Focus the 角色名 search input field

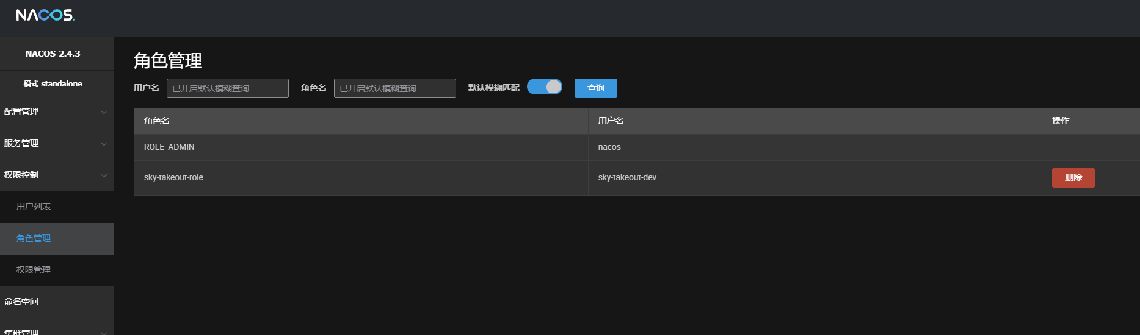coord(394,88)
